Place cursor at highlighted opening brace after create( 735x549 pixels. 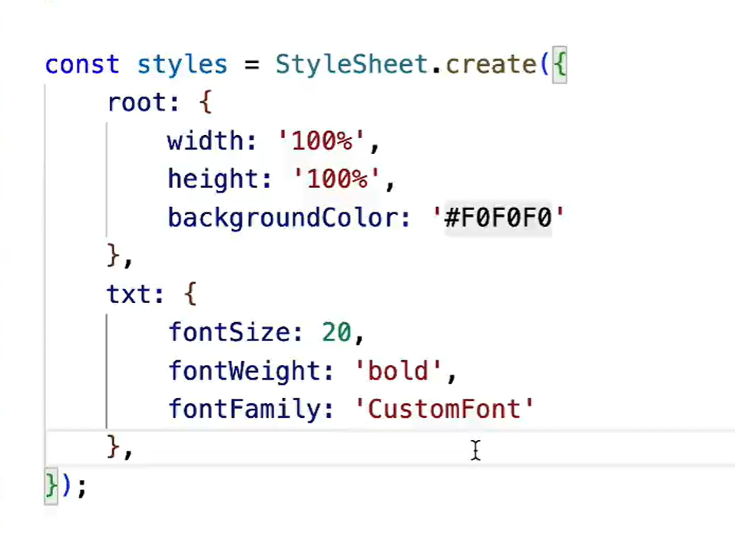[x=560, y=64]
